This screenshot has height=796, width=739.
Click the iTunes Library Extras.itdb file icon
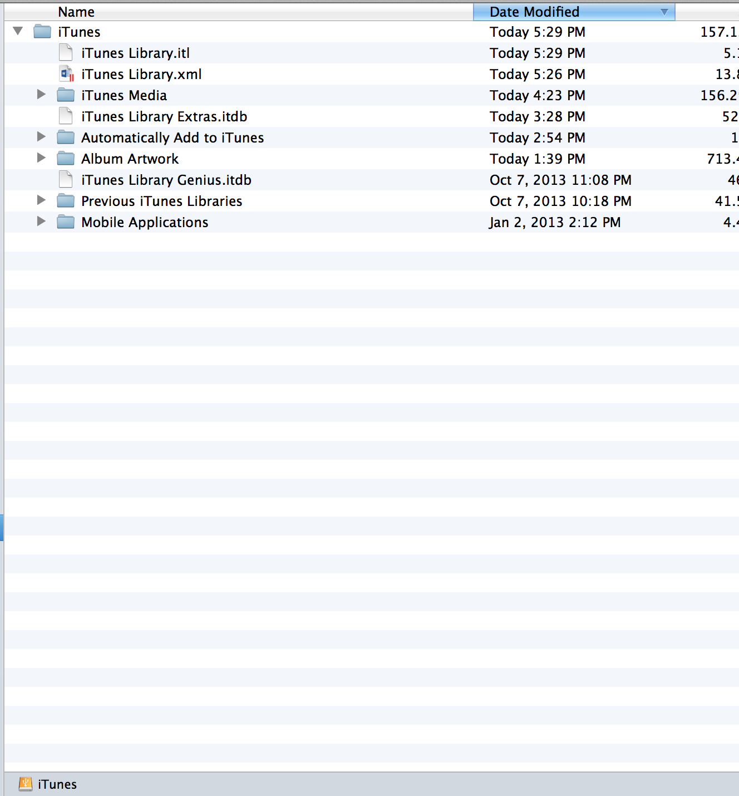tap(66, 116)
